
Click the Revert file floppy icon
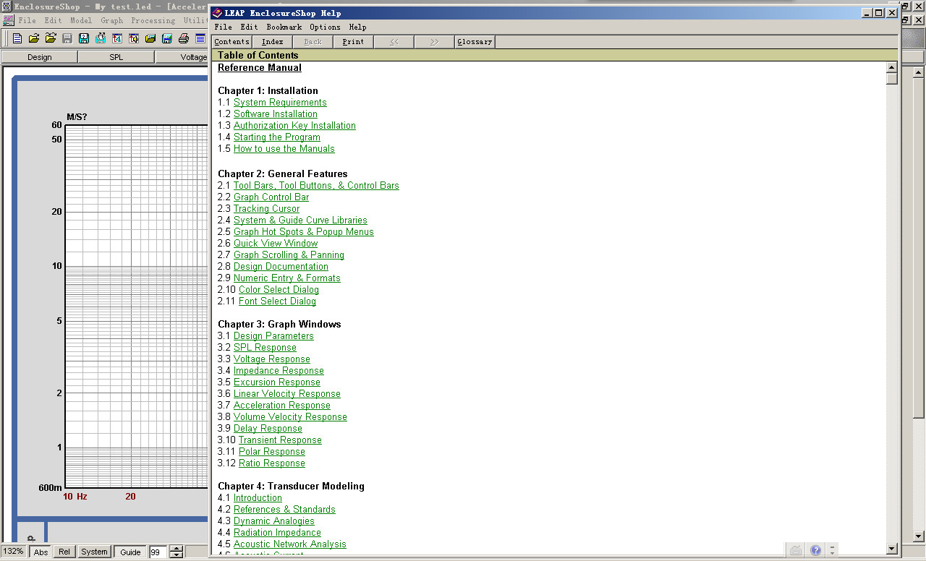[x=100, y=38]
